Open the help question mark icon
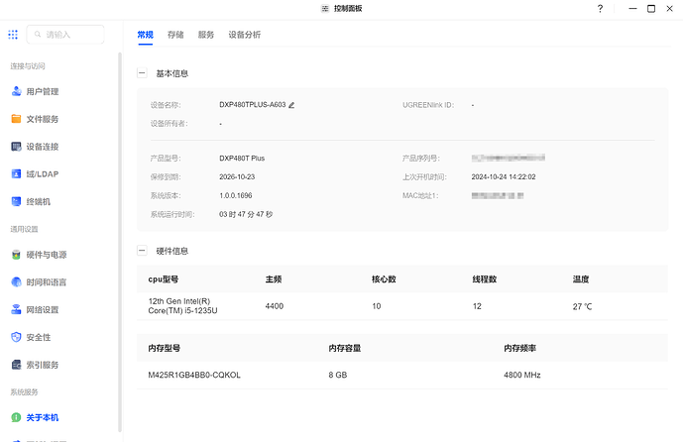 [x=600, y=9]
